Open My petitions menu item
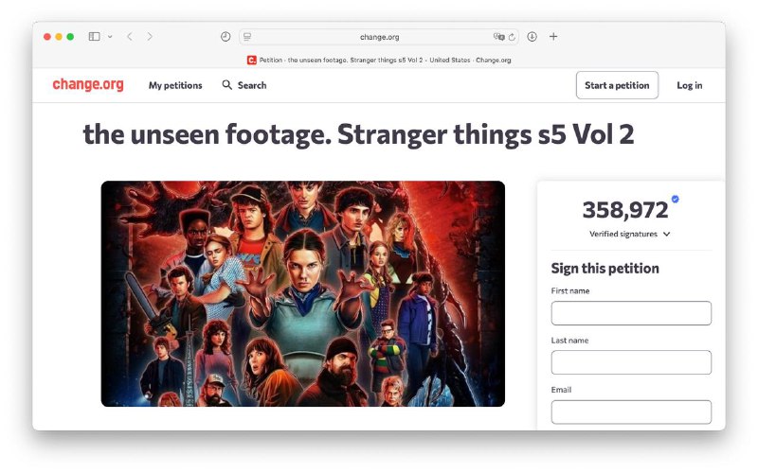 [175, 85]
